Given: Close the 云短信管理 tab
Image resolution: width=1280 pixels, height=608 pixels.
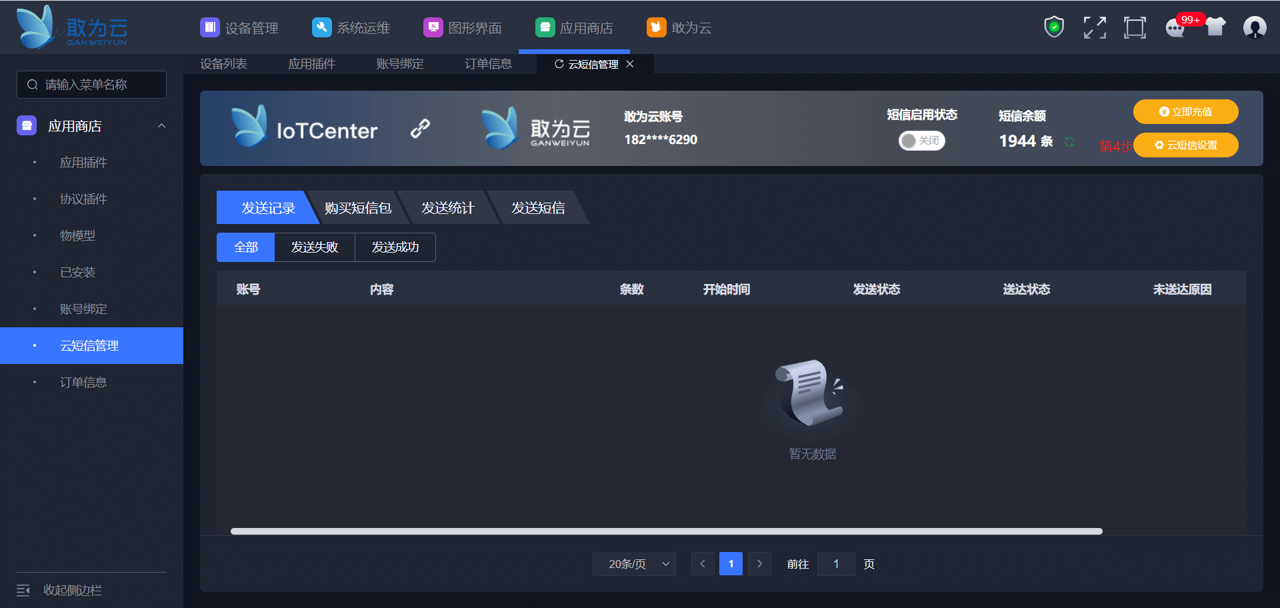Looking at the screenshot, I should pos(630,64).
